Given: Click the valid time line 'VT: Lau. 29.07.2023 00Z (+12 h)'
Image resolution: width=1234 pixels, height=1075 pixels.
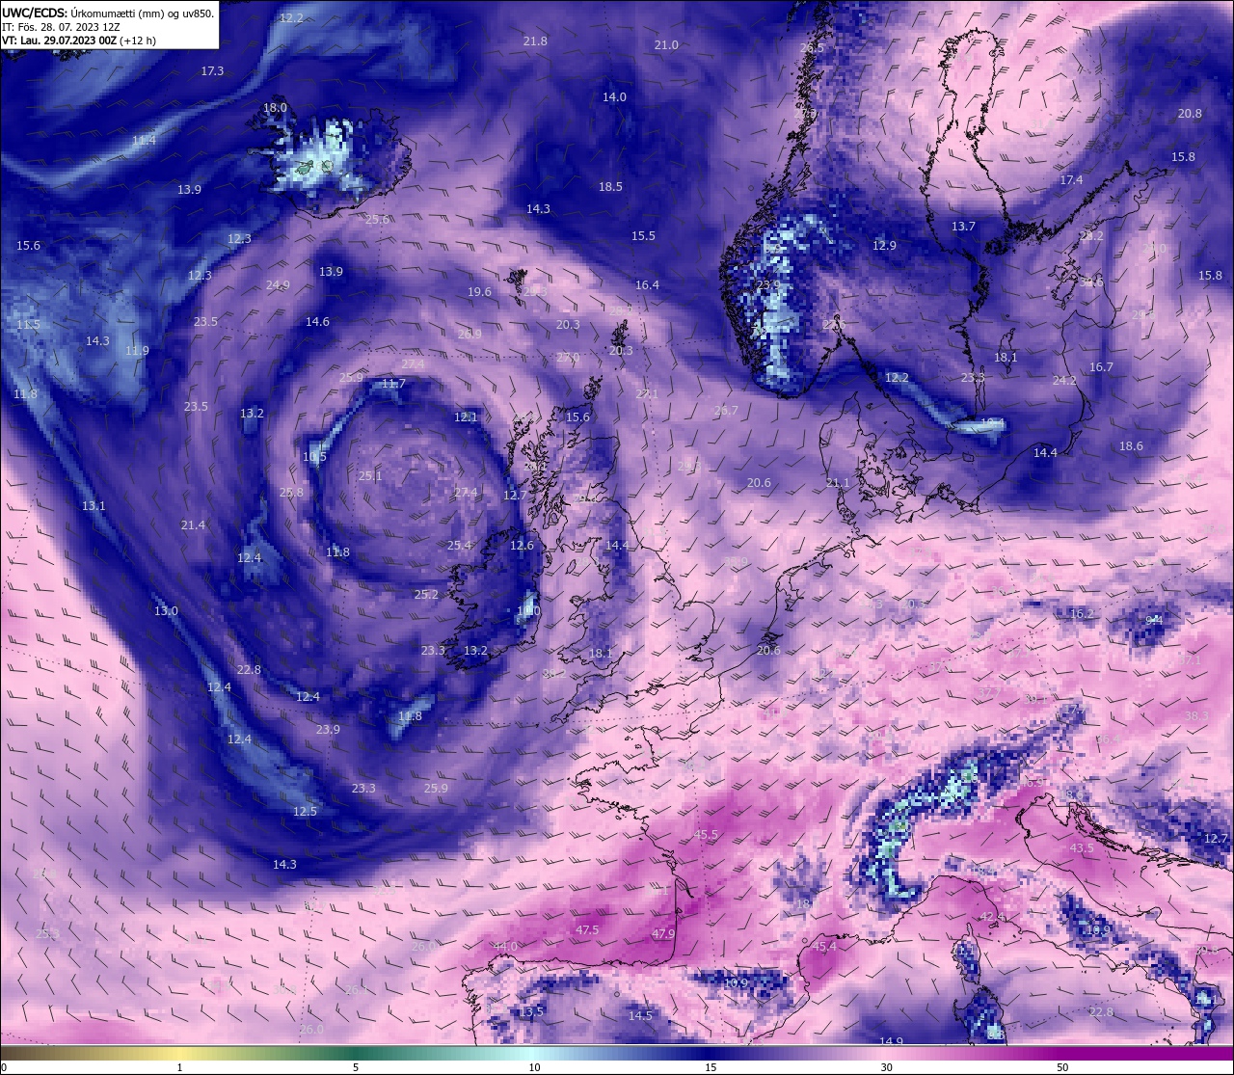Looking at the screenshot, I should click(79, 40).
